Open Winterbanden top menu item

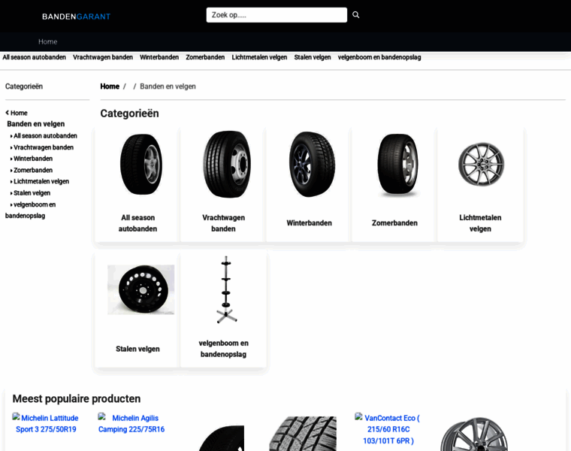pyautogui.click(x=159, y=57)
